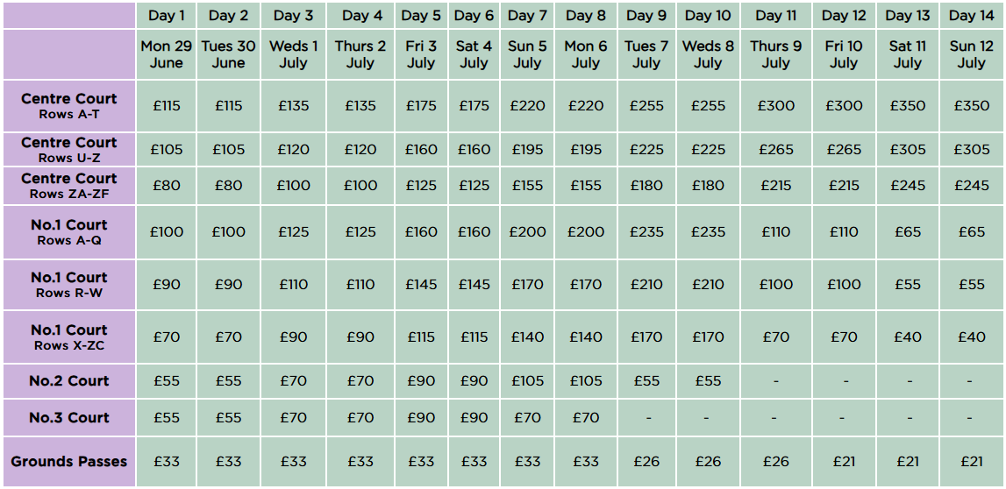1006x489 pixels.
Task: Click the Day 10 column header
Action: pos(708,16)
